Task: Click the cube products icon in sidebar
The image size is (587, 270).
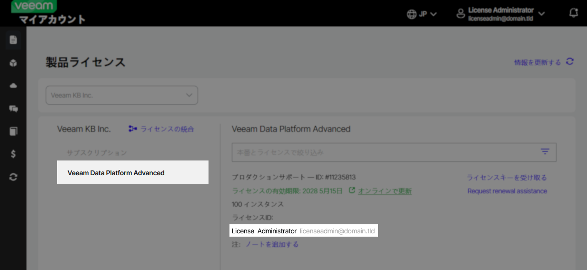Action: point(13,63)
